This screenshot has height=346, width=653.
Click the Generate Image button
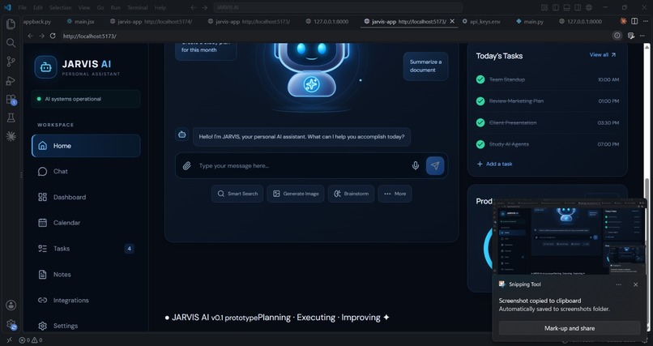pyautogui.click(x=296, y=194)
